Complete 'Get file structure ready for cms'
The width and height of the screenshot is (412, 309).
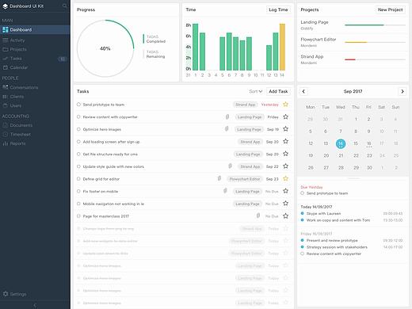[x=78, y=154]
